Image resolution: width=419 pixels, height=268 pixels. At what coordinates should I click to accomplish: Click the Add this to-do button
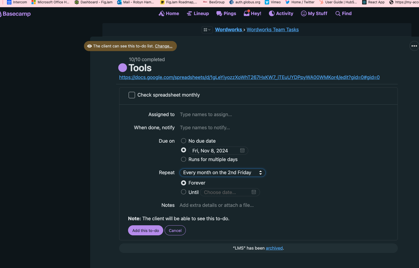145,230
